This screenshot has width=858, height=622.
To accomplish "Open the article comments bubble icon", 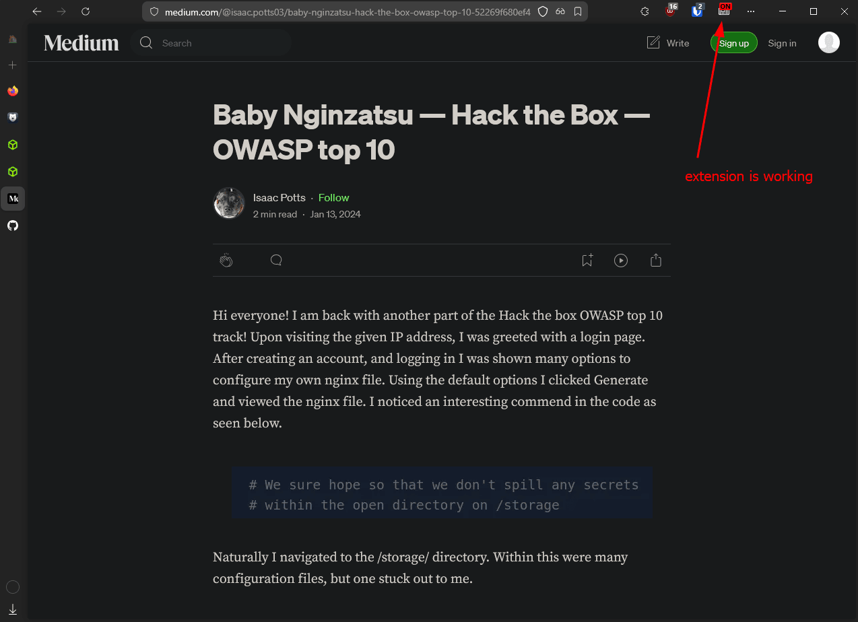I will (276, 261).
